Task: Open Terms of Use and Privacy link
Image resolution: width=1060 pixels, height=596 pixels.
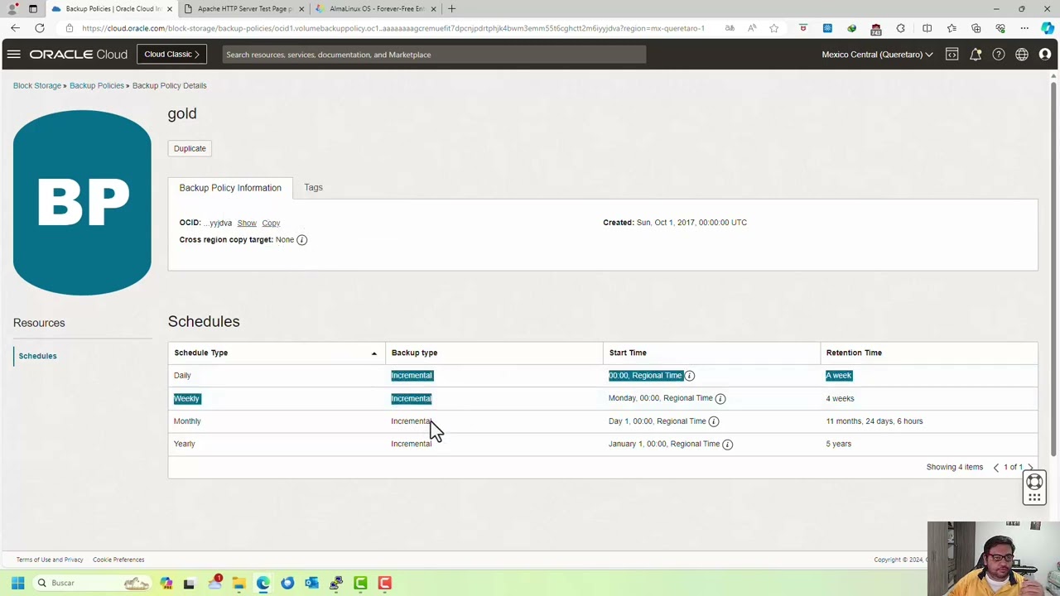Action: pos(50,560)
